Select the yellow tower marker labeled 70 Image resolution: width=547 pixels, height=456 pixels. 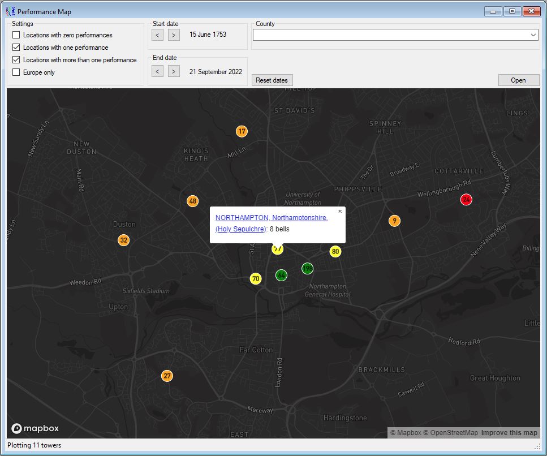point(256,278)
